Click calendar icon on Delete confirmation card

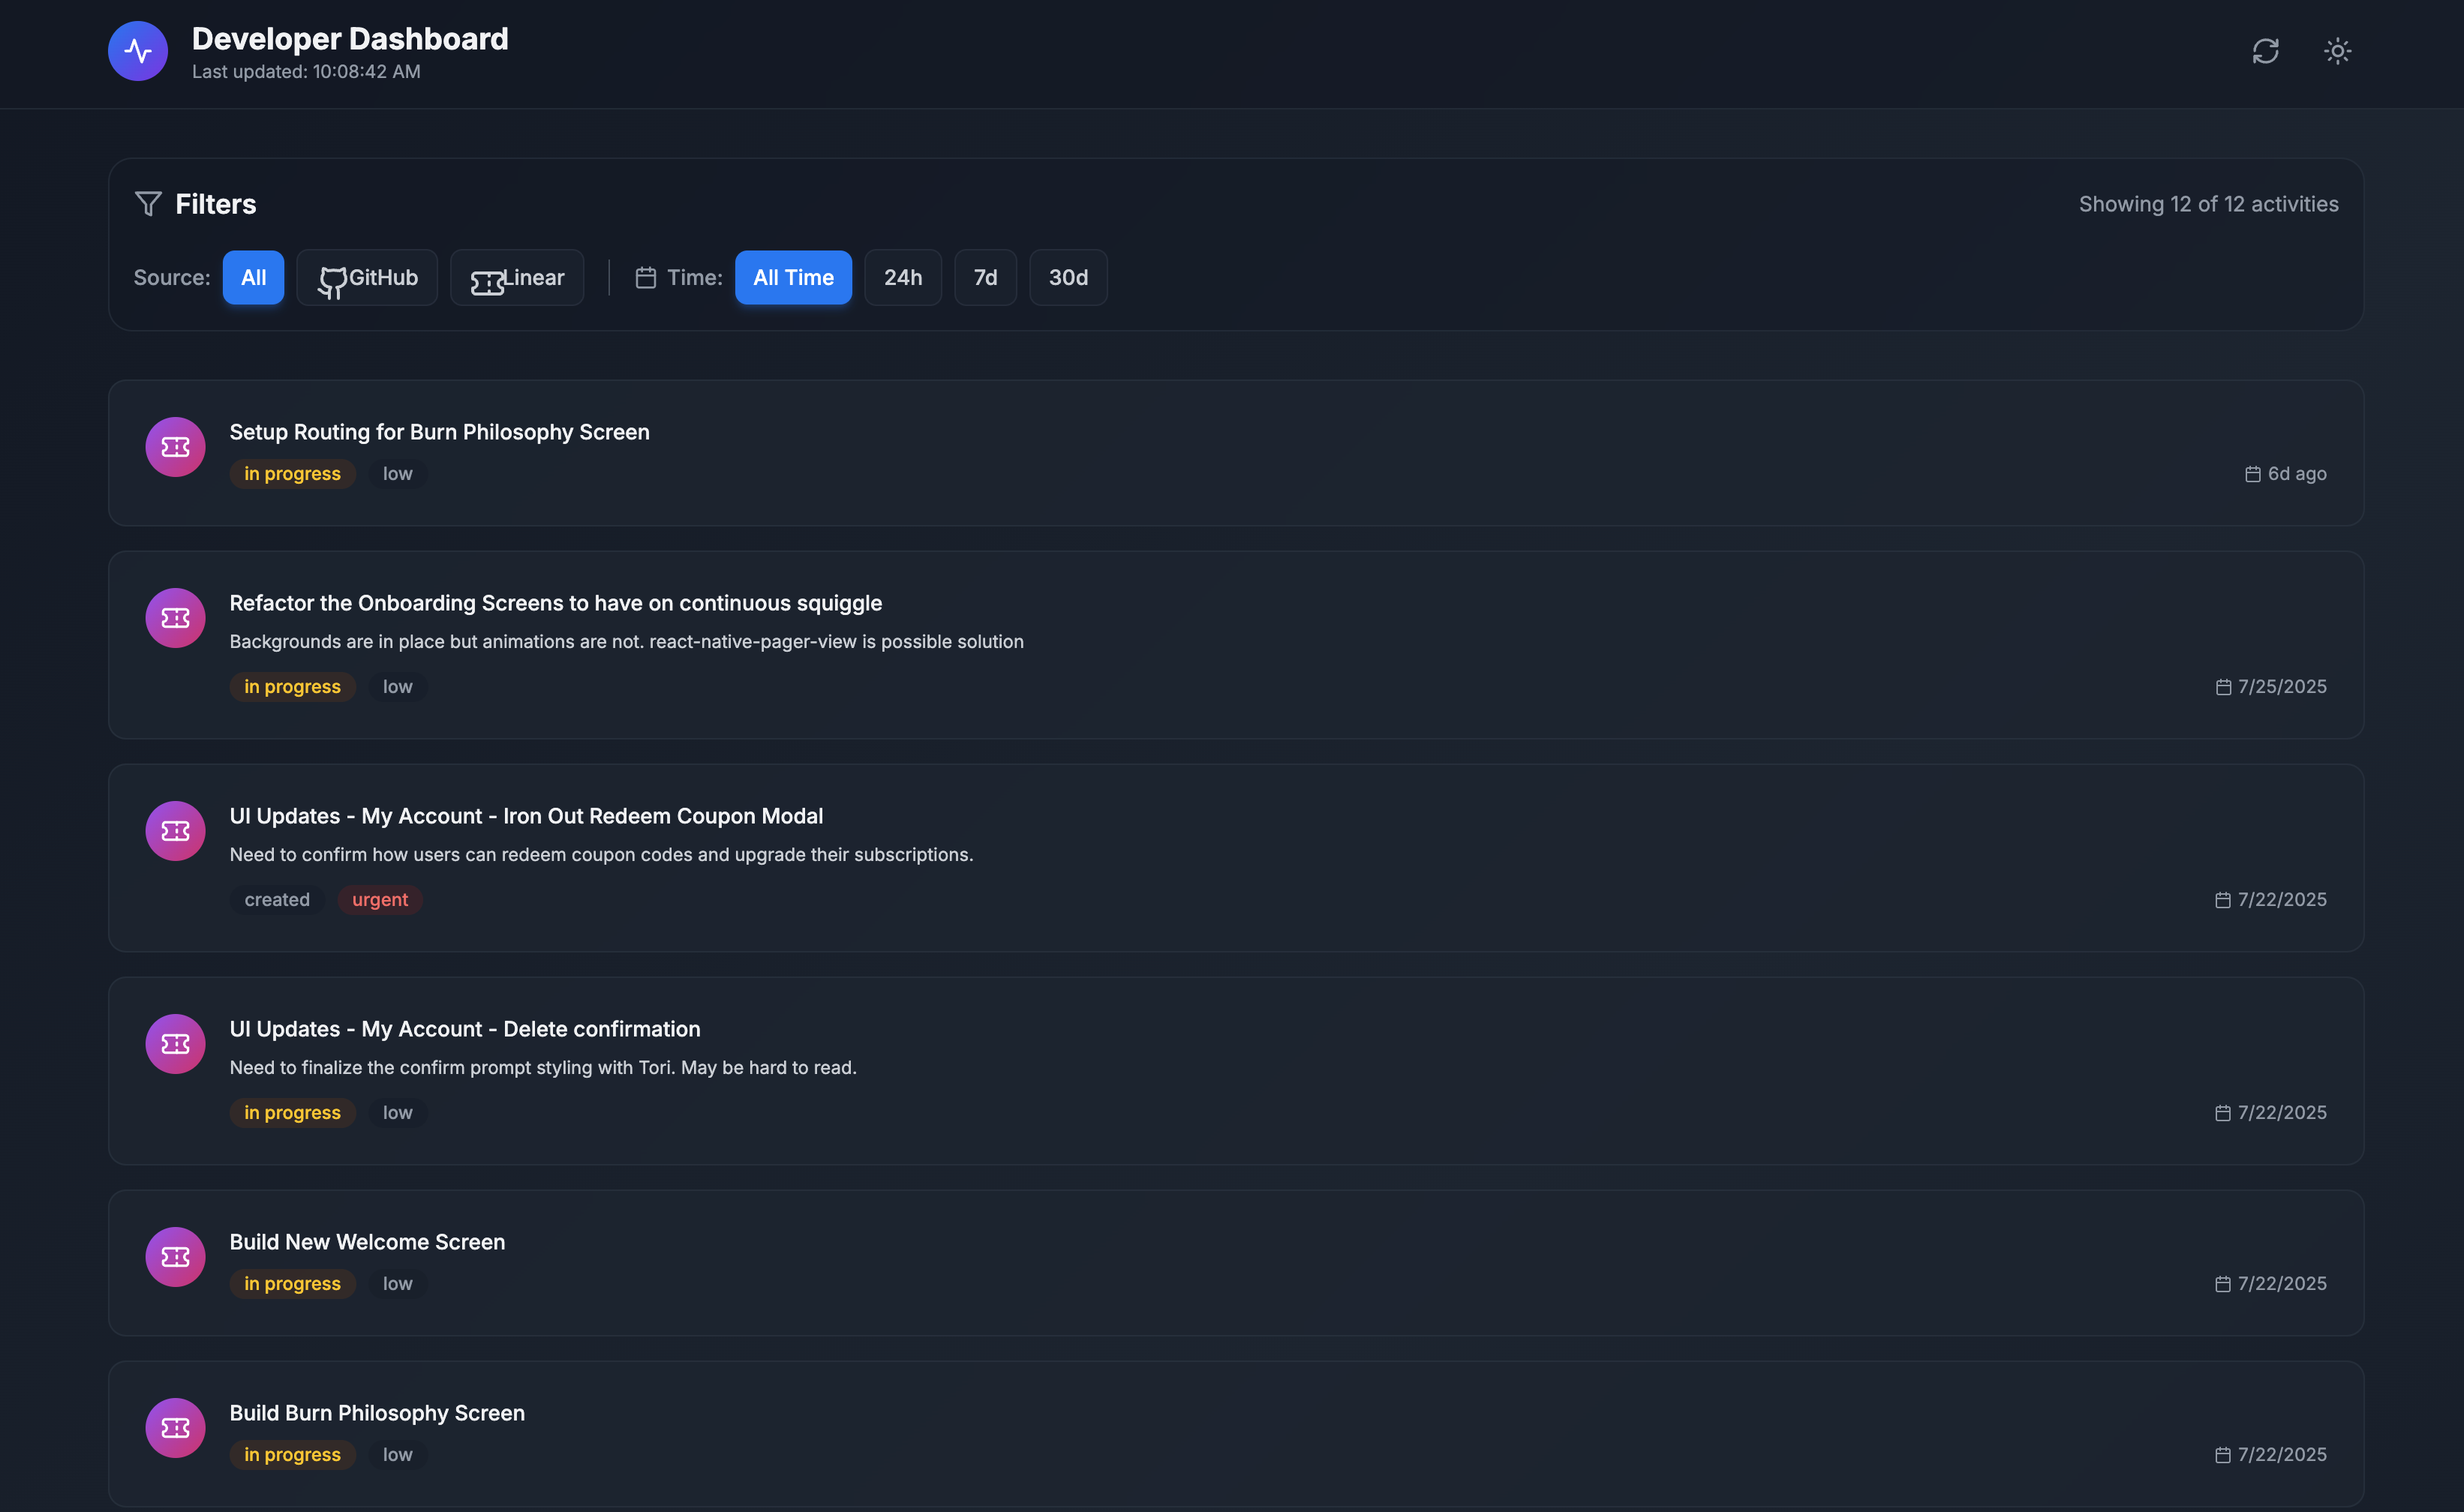coord(2223,1113)
